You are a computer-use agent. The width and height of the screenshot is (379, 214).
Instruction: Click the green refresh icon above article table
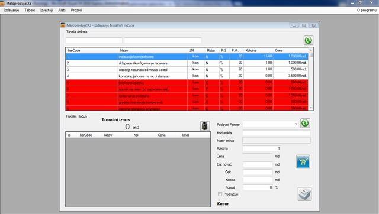click(308, 40)
